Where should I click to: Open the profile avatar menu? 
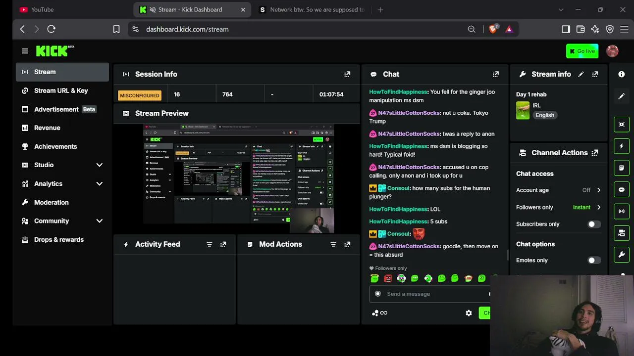(x=613, y=51)
